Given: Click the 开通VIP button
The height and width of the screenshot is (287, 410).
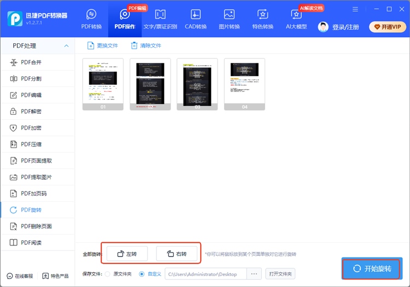Looking at the screenshot, I should tap(388, 27).
